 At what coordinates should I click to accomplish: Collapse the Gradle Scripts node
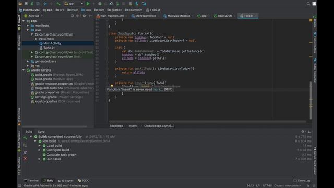pyautogui.click(x=23, y=70)
